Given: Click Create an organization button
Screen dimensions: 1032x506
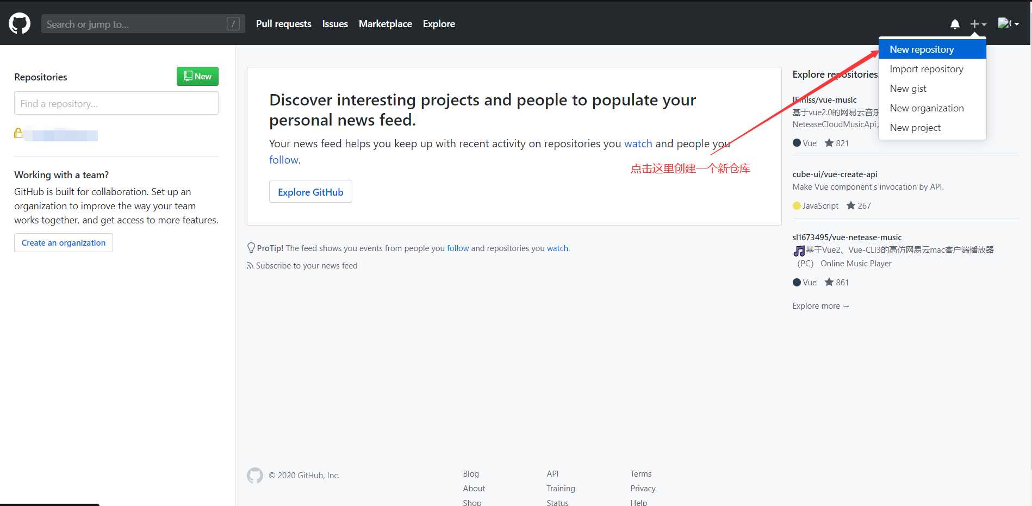Looking at the screenshot, I should pyautogui.click(x=64, y=243).
